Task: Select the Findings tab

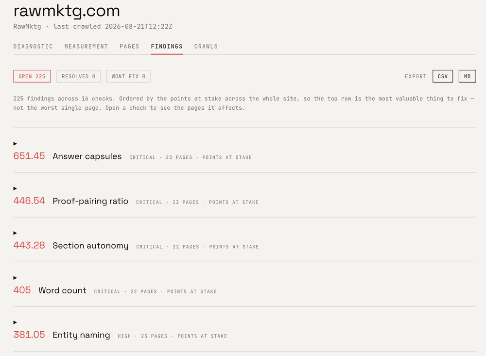Action: pyautogui.click(x=167, y=47)
